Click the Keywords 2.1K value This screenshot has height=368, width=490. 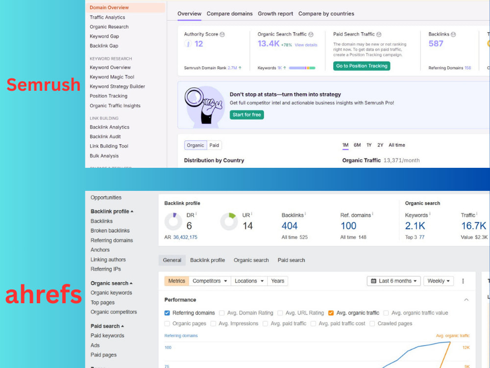[x=415, y=226]
